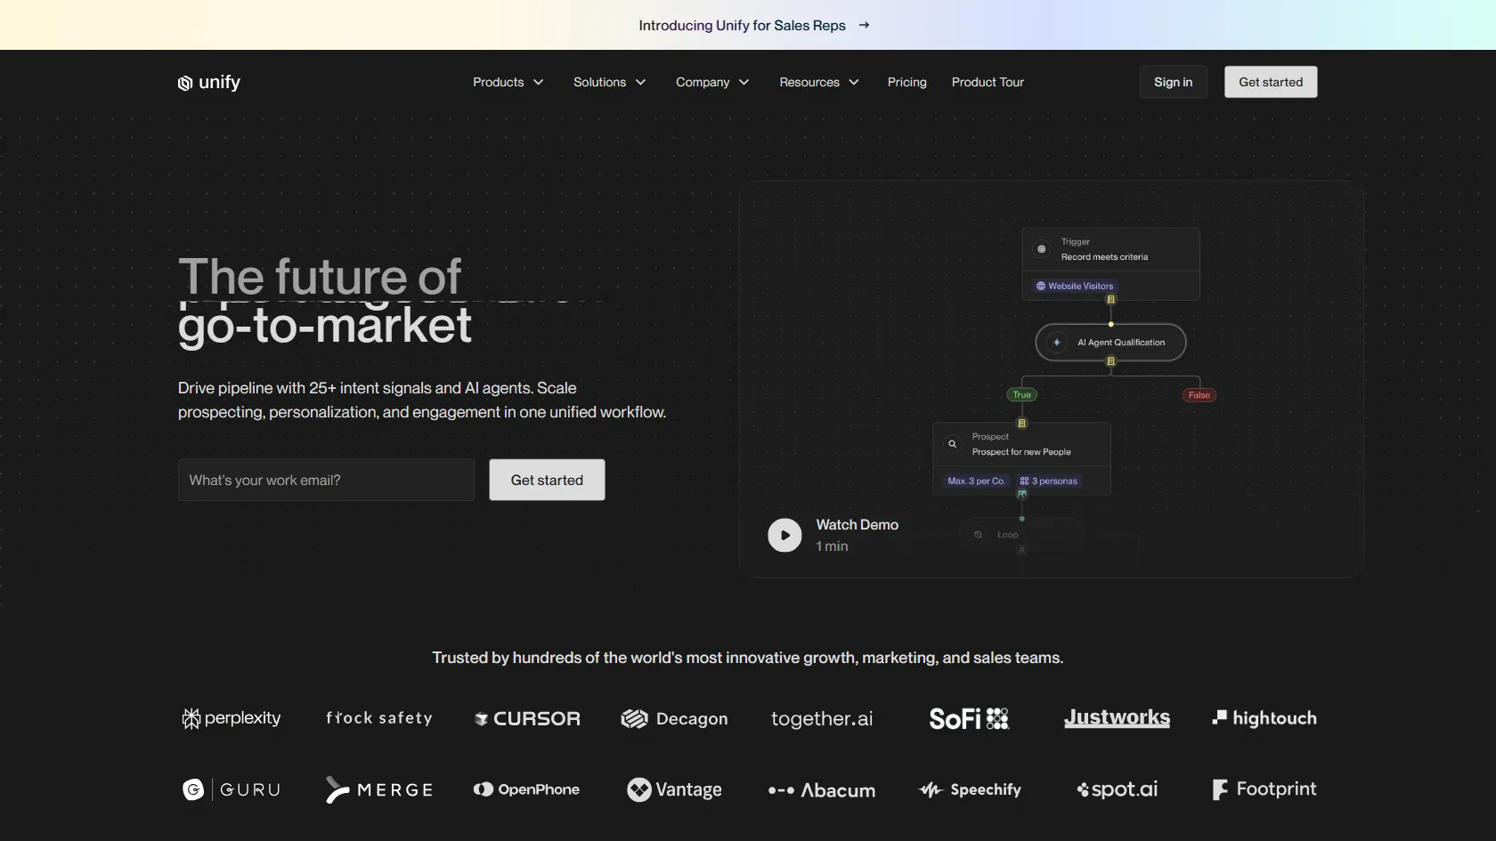1496x841 pixels.
Task: Click Get started in the header
Action: 1271,82
